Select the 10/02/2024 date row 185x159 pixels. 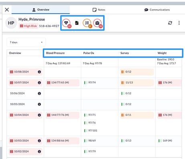(25, 151)
